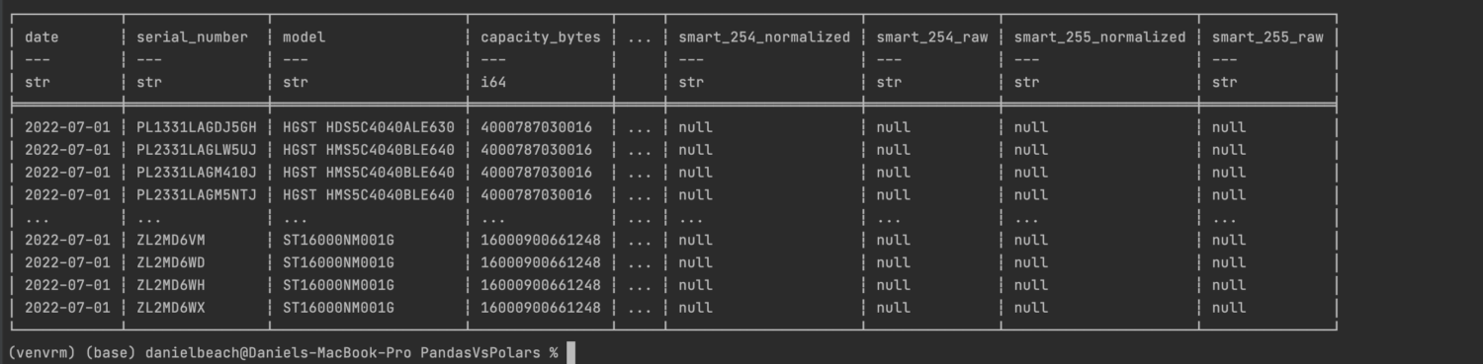Click the serial_number column header

(192, 37)
